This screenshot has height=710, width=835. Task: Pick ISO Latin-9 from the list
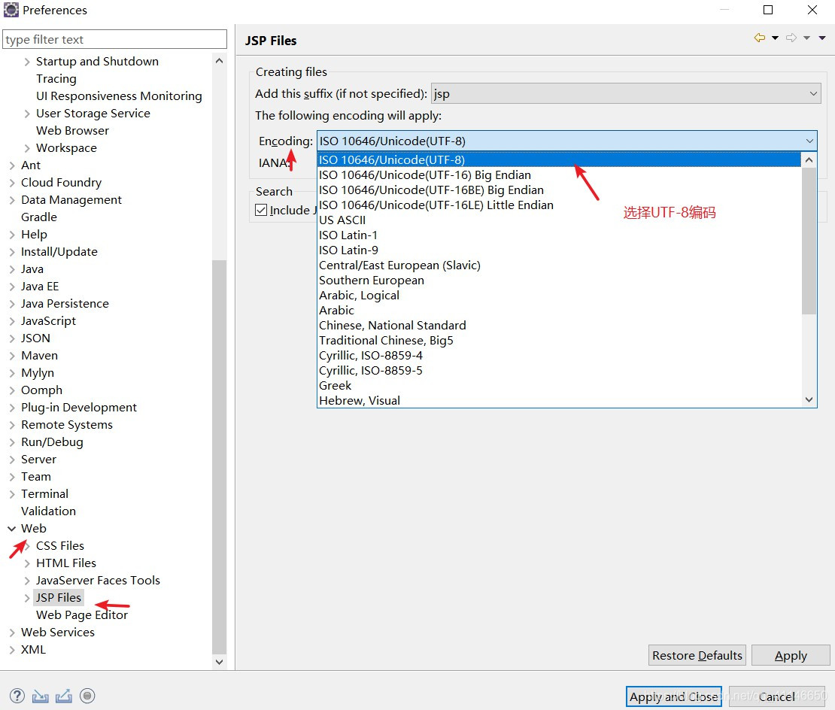tap(559, 250)
